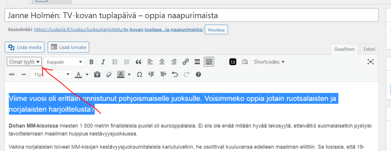Open keyboard shortcuts help

coord(198,74)
